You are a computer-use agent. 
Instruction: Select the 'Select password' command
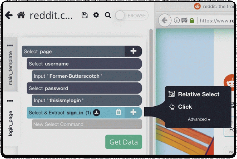tap(84, 88)
